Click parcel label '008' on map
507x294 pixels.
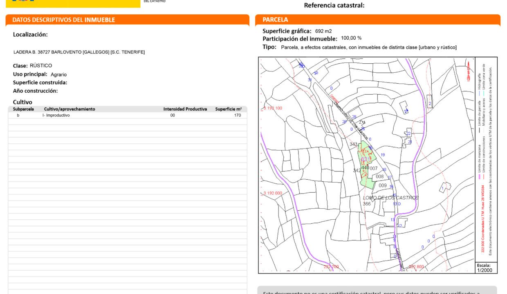[380, 177]
